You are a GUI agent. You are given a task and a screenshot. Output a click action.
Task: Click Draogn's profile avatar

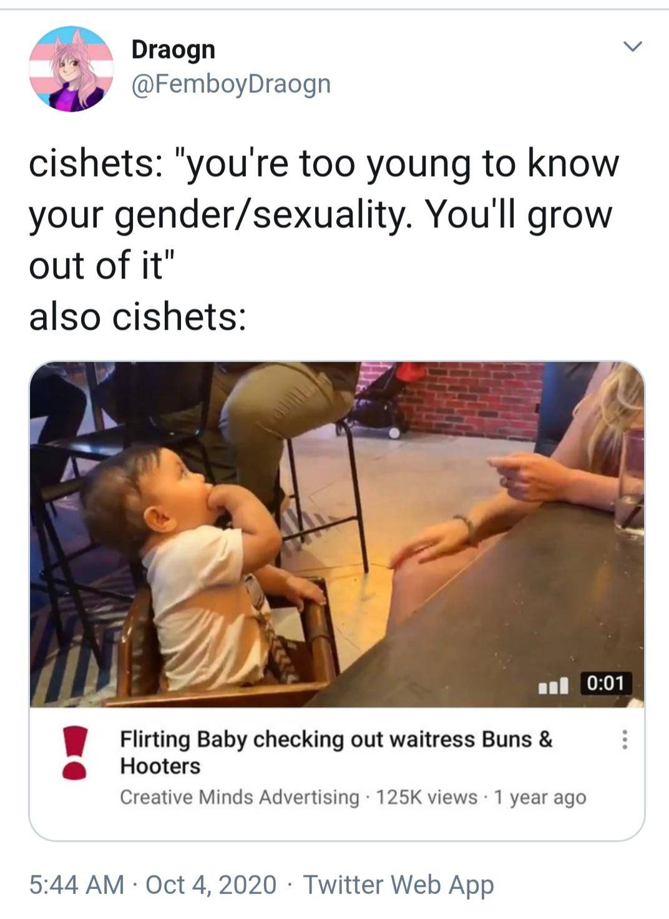71,69
